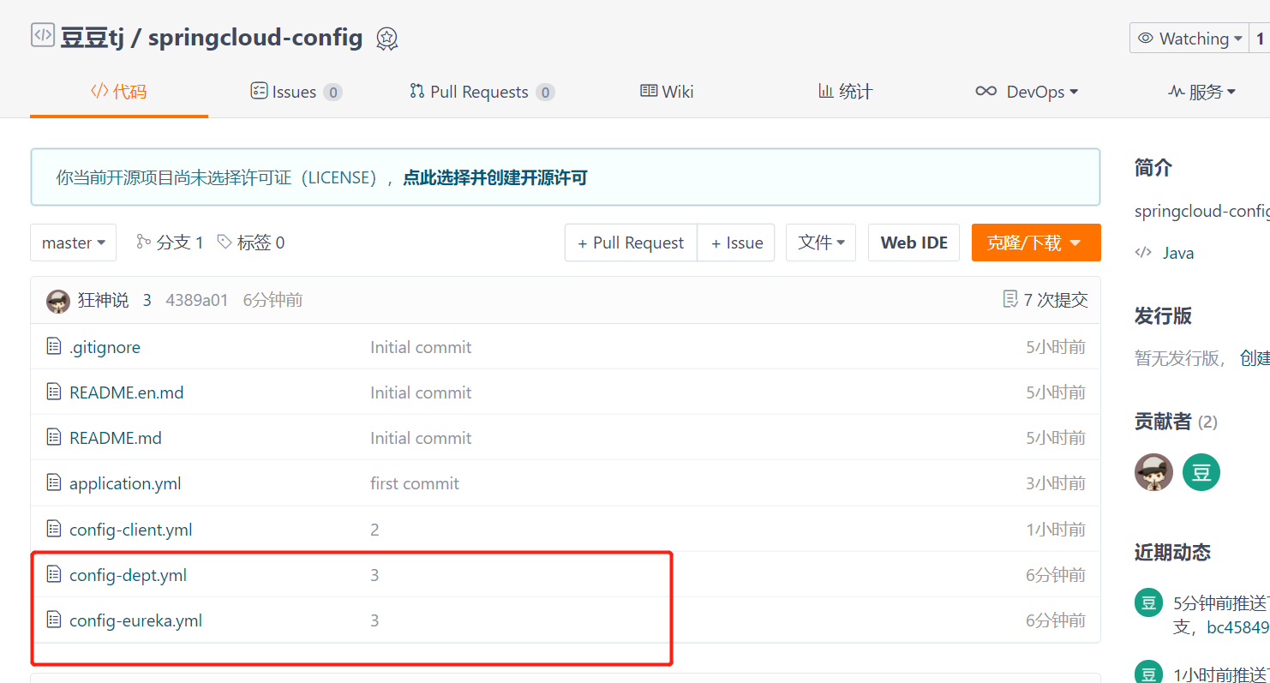
Task: Click the Java language label
Action: (1177, 253)
